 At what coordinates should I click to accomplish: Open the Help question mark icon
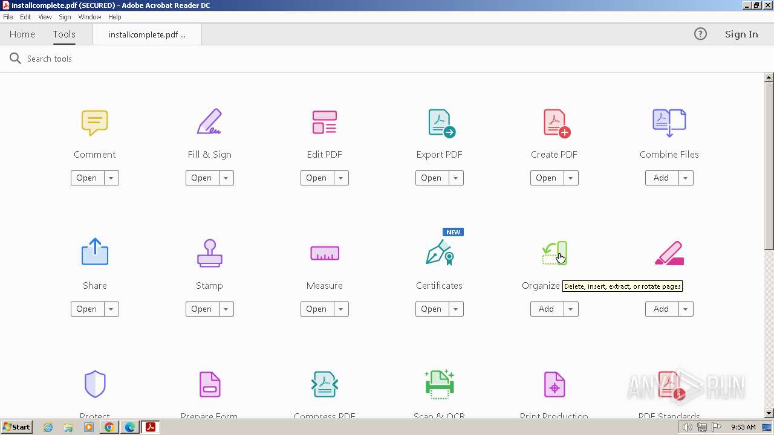pos(700,34)
